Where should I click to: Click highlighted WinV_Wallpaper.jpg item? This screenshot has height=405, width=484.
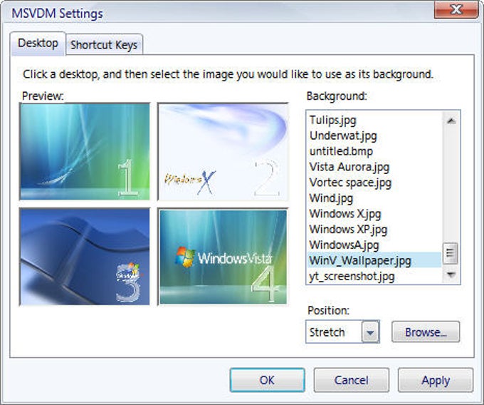tap(374, 260)
